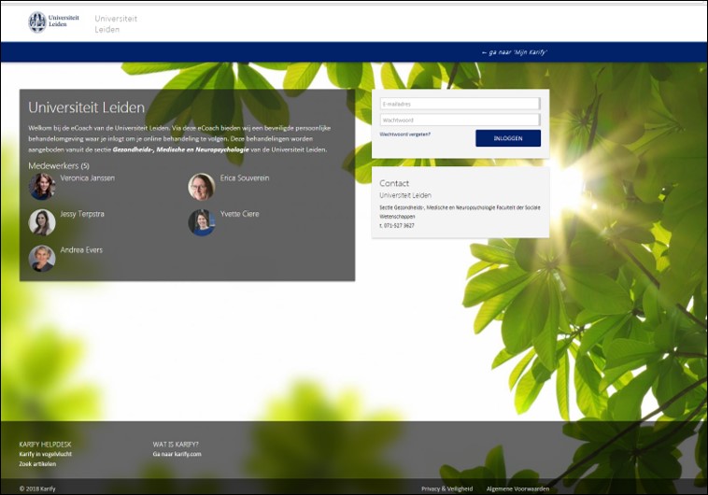Click the large Universiteit Leiden panel title
Screen dimensions: 708x495
87,107
